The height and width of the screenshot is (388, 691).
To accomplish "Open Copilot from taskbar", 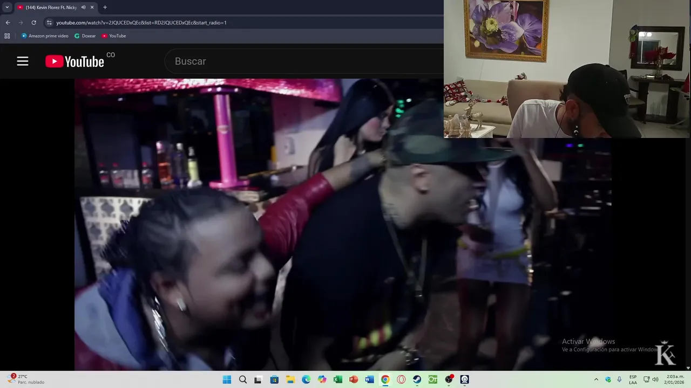I will (322, 379).
